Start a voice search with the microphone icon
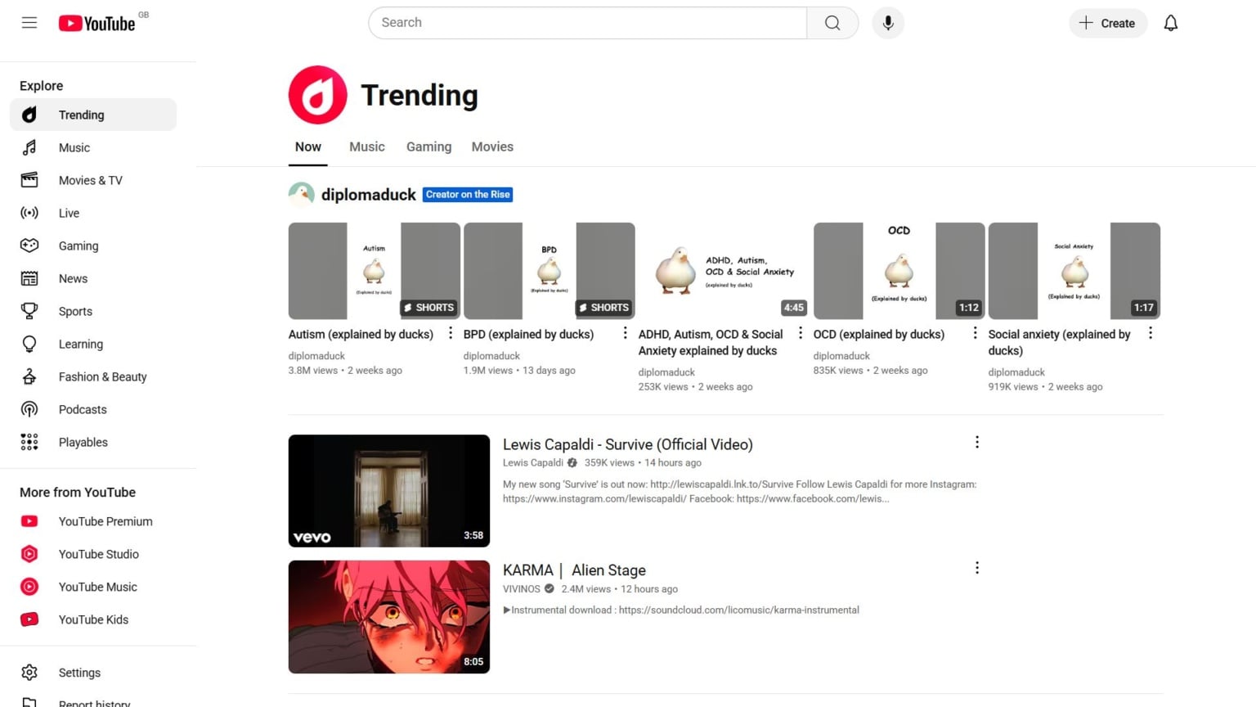Screen dimensions: 1256x707 click(x=888, y=22)
